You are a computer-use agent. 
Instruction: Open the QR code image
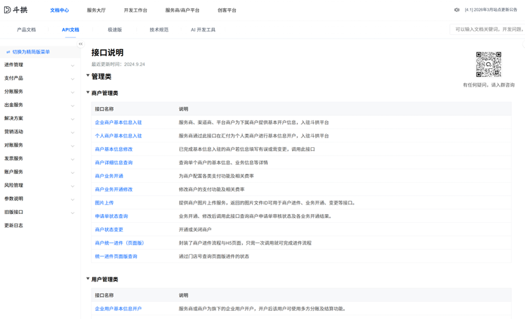[x=488, y=64]
